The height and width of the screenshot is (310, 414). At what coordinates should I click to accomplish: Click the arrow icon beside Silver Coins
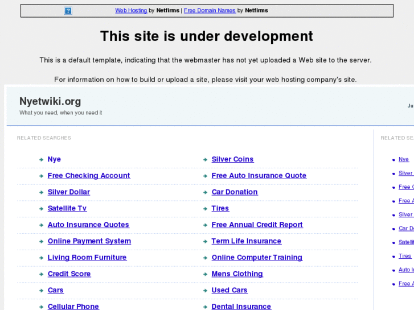click(x=205, y=160)
